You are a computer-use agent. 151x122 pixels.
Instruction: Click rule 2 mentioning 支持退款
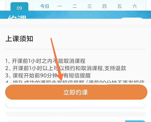pyautogui.click(x=66, y=68)
